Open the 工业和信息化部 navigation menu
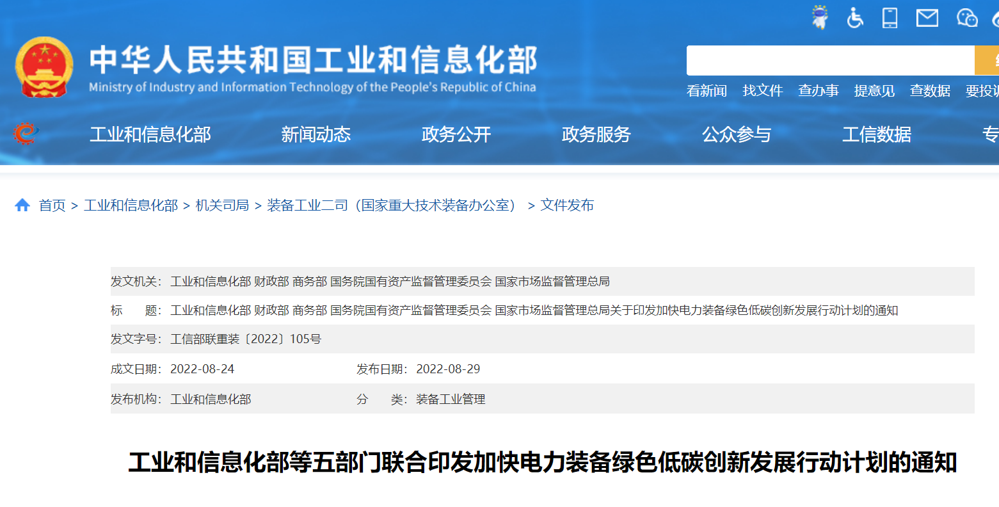 click(x=150, y=134)
